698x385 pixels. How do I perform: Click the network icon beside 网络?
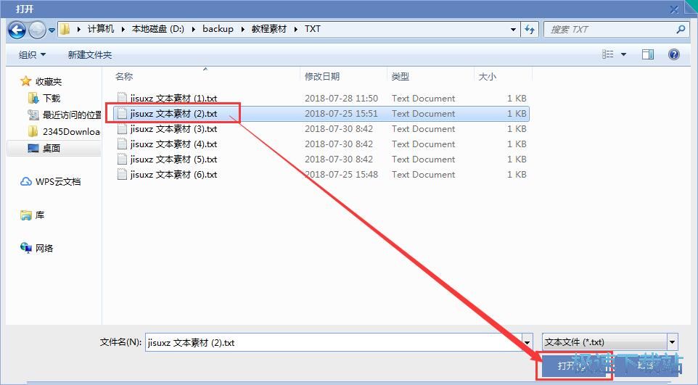click(26, 248)
